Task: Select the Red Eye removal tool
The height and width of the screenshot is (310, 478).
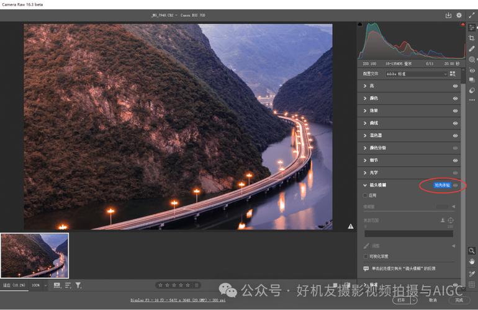Action: [x=472, y=70]
